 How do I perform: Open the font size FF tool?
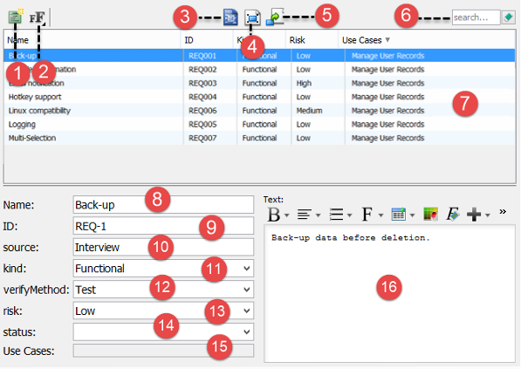click(38, 17)
